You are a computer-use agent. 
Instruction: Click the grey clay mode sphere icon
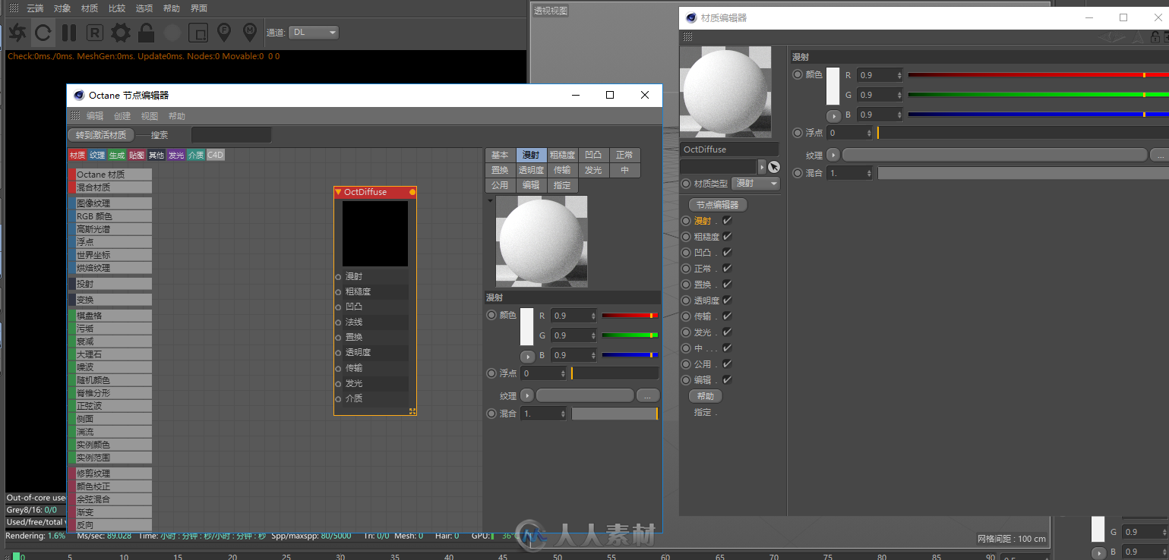click(172, 33)
